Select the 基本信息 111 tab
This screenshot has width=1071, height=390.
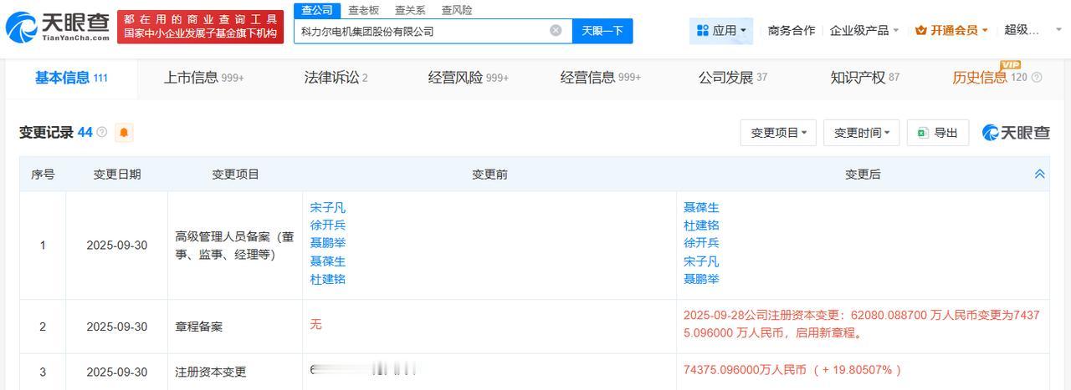tap(71, 78)
